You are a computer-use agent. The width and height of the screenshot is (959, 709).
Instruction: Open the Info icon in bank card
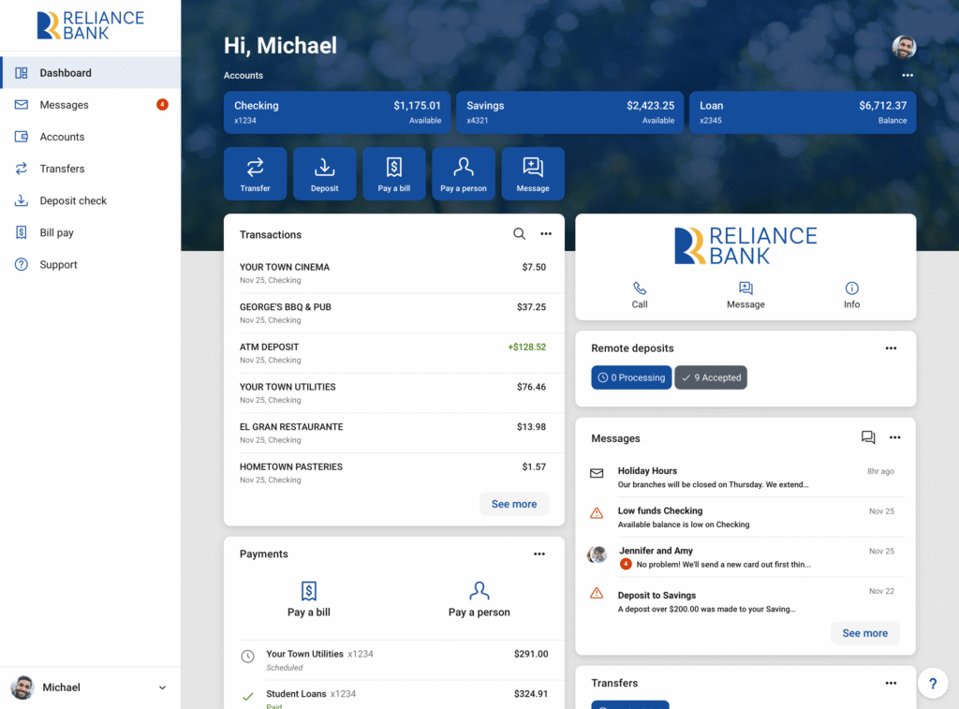[851, 288]
